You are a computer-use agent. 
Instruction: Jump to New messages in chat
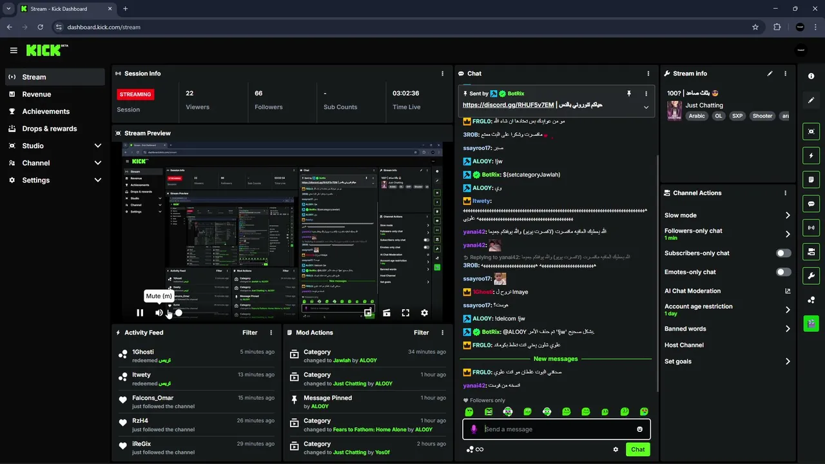556,359
